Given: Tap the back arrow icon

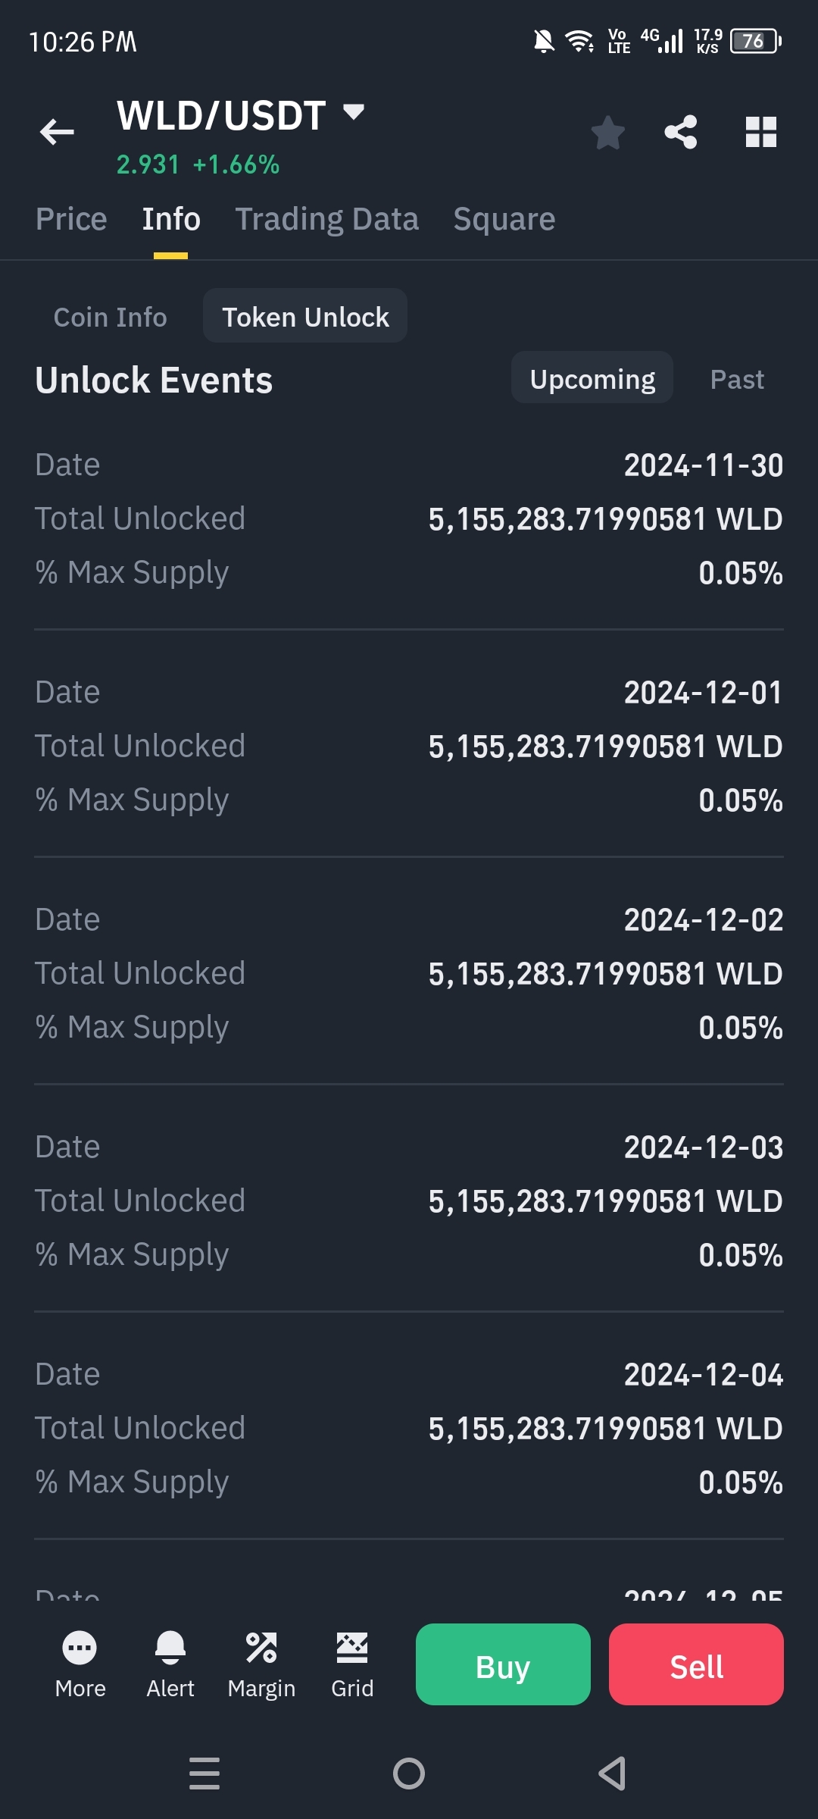Looking at the screenshot, I should (x=57, y=132).
